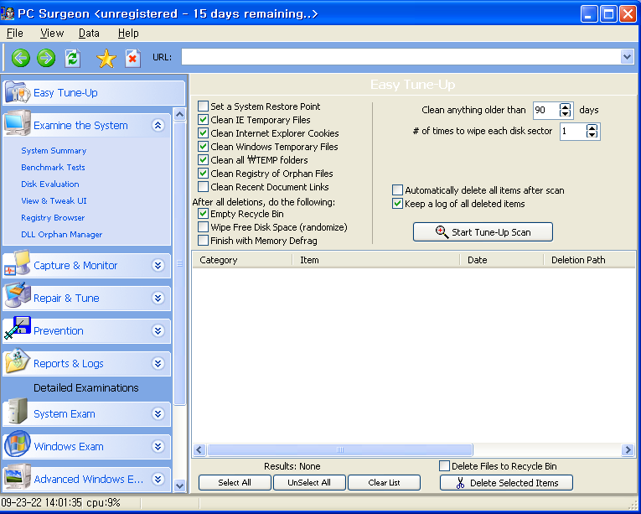Viewport: 641px width, 514px height.
Task: Toggle Clean all TEMP folders checkbox
Action: (x=203, y=160)
